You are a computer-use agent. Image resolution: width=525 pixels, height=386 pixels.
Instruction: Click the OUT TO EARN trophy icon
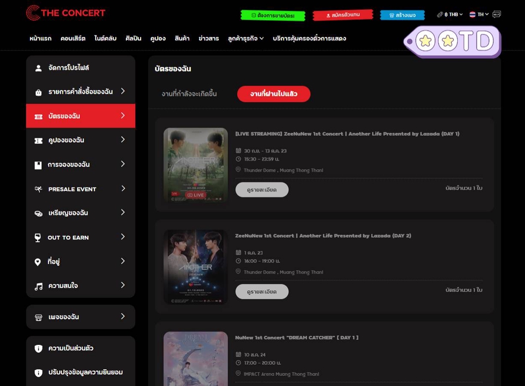tap(38, 237)
